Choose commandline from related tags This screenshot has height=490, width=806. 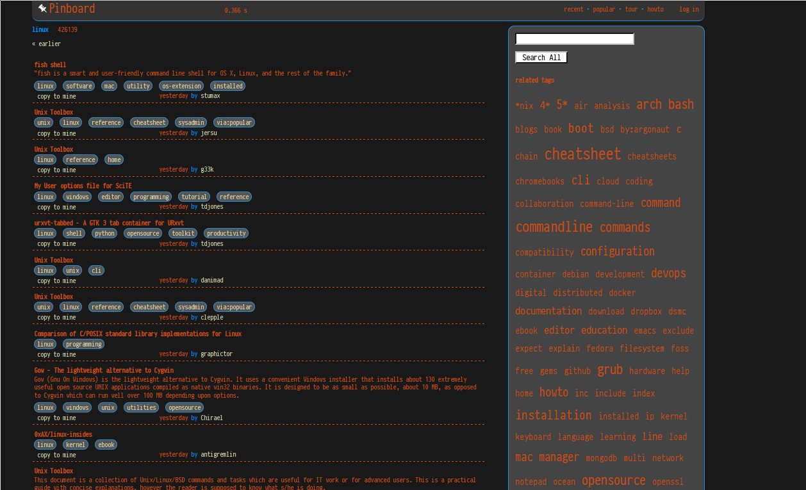point(554,227)
